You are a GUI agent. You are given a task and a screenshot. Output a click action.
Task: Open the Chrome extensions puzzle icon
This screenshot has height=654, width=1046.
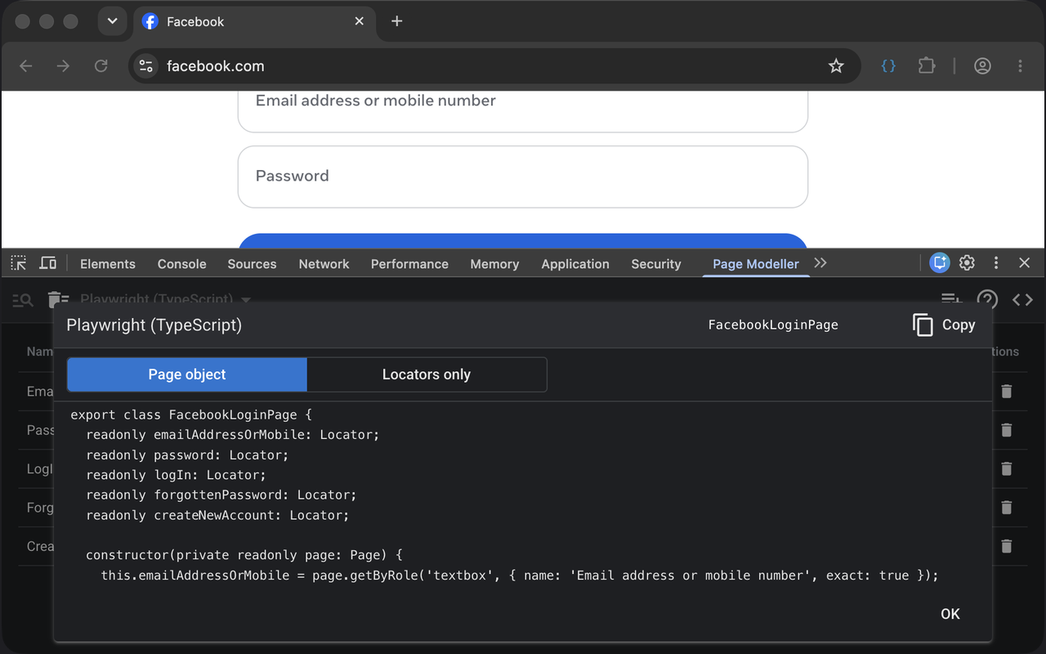coord(926,66)
